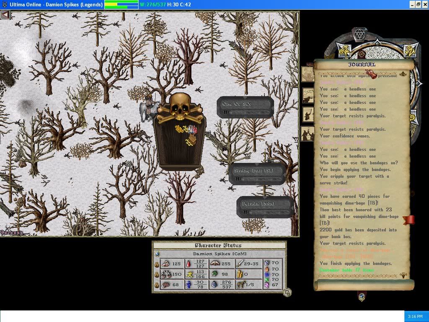Viewport: 429px width, 322px height.
Task: Toggle the Intelligence stat lock
Action: click(x=157, y=285)
